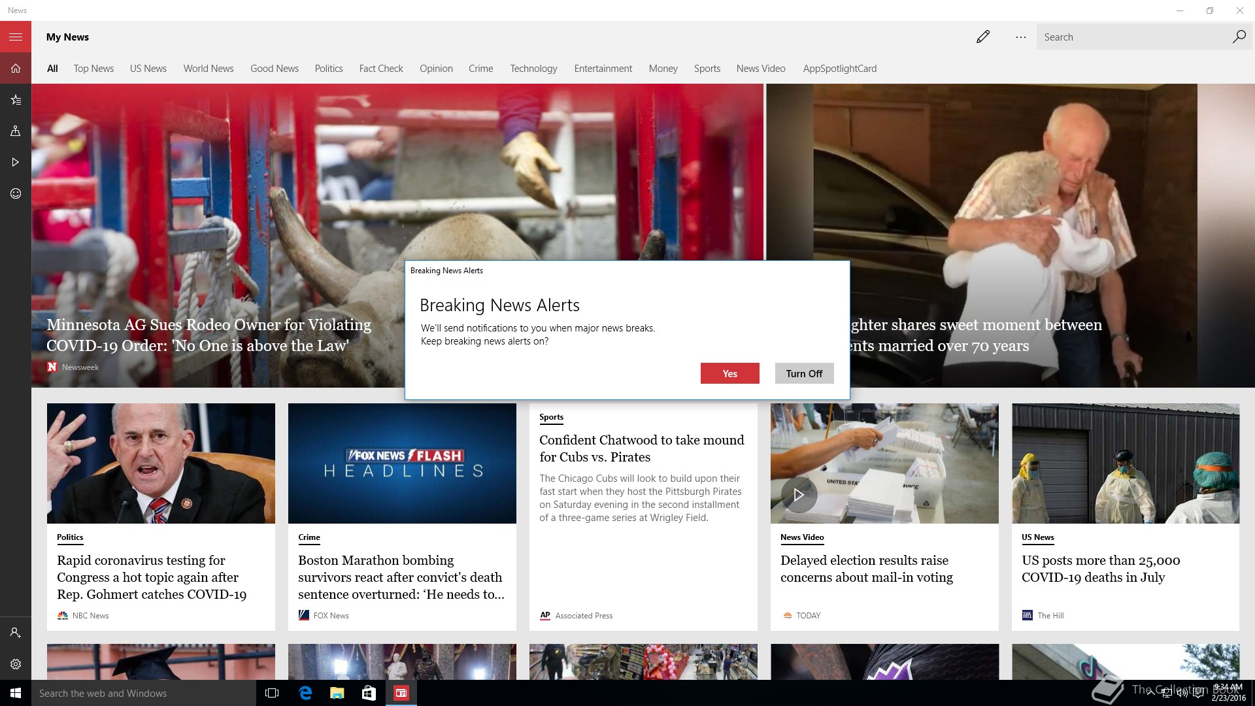This screenshot has height=706, width=1255.
Task: Go to the Home sidebar icon
Action: point(16,68)
